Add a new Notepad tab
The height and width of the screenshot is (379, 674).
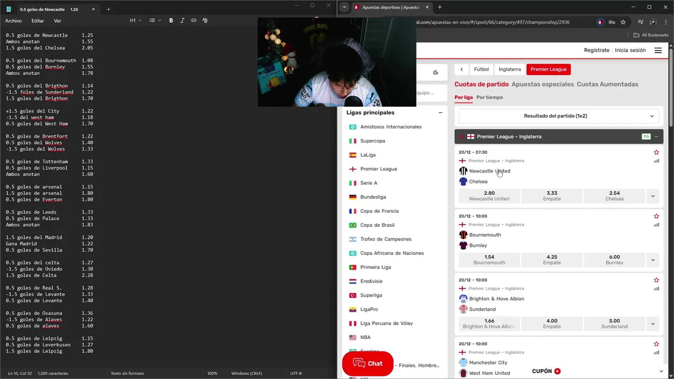108,9
